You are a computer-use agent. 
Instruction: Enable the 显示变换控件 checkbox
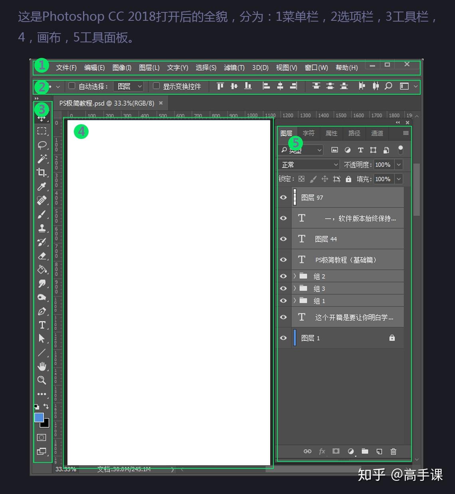[x=156, y=86]
